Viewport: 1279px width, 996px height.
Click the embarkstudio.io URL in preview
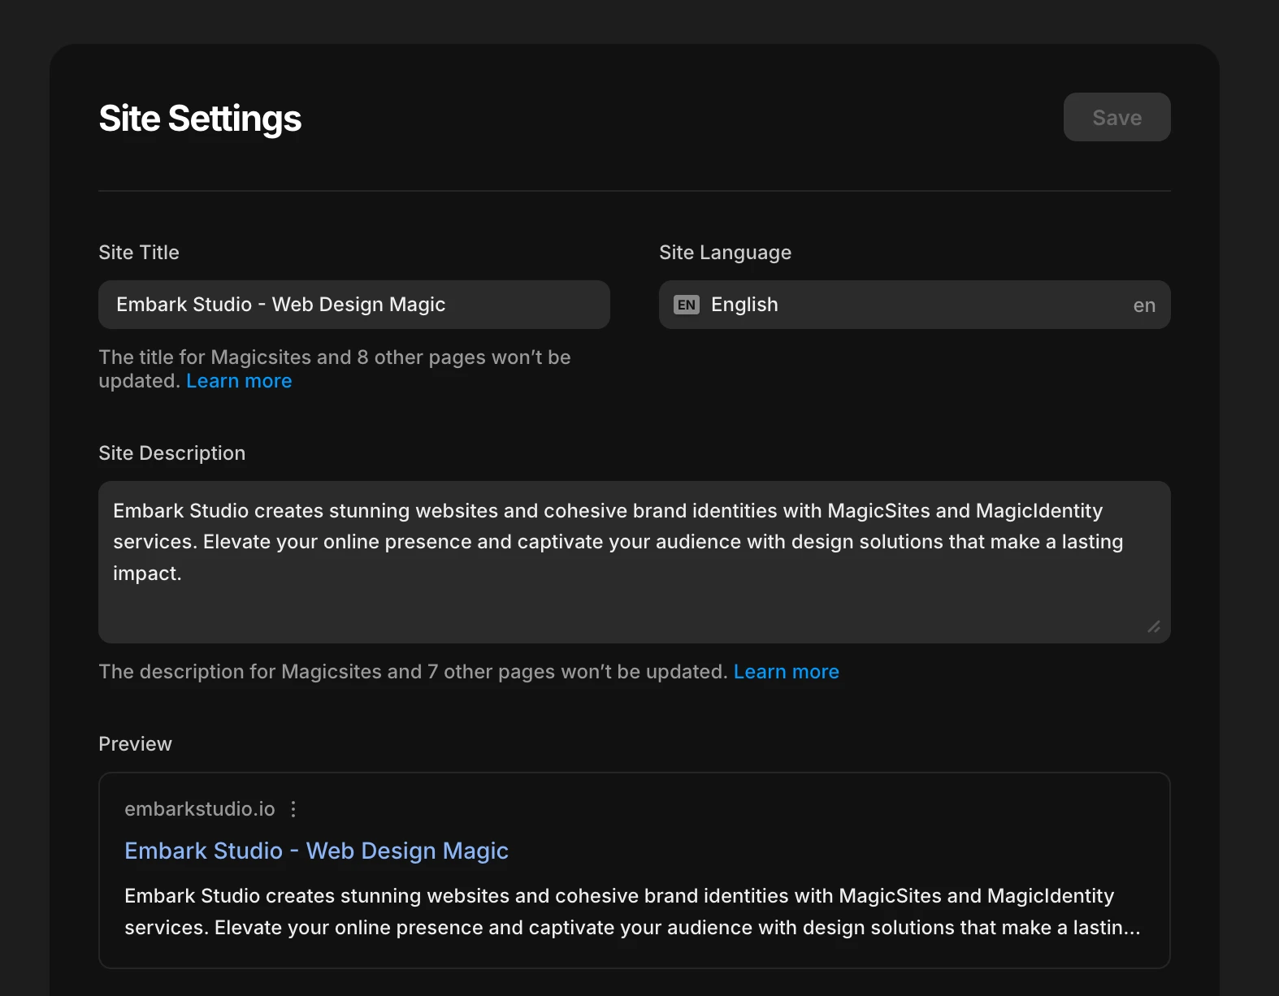tap(200, 809)
